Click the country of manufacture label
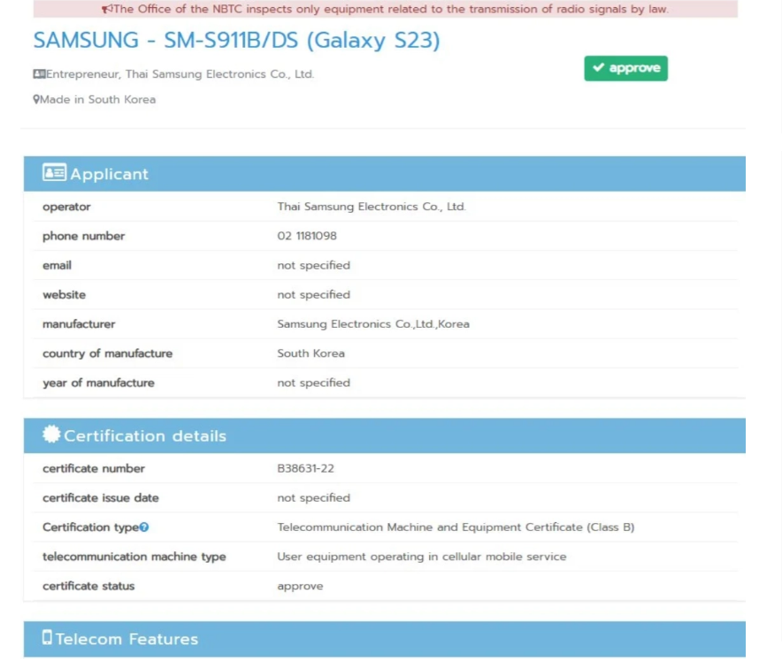This screenshot has width=782, height=659. (108, 353)
